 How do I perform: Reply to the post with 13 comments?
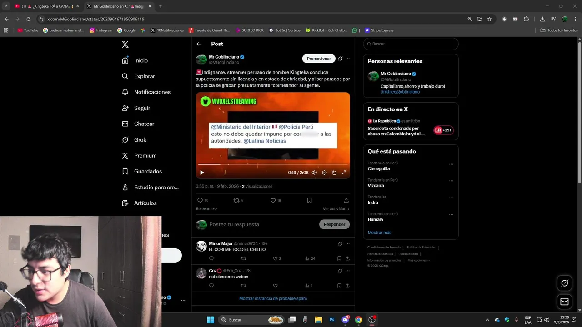point(202,200)
